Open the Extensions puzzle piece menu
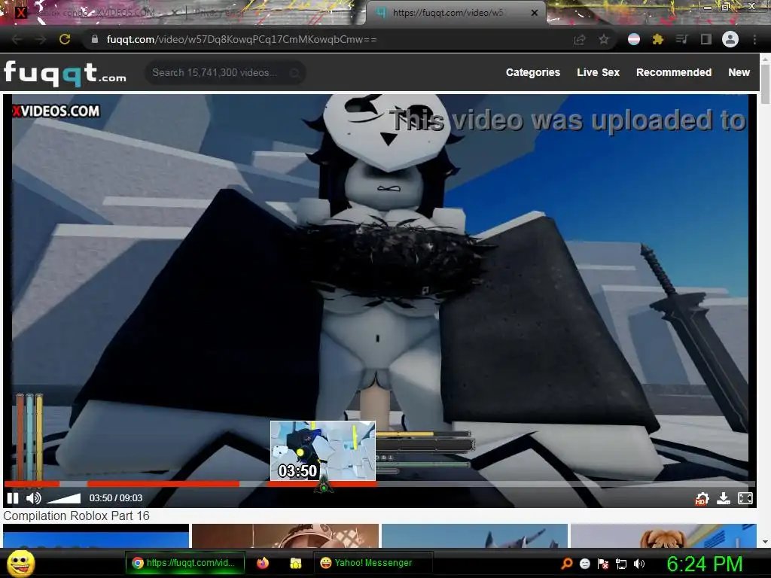Viewport: 771px width, 578px height. [658, 39]
